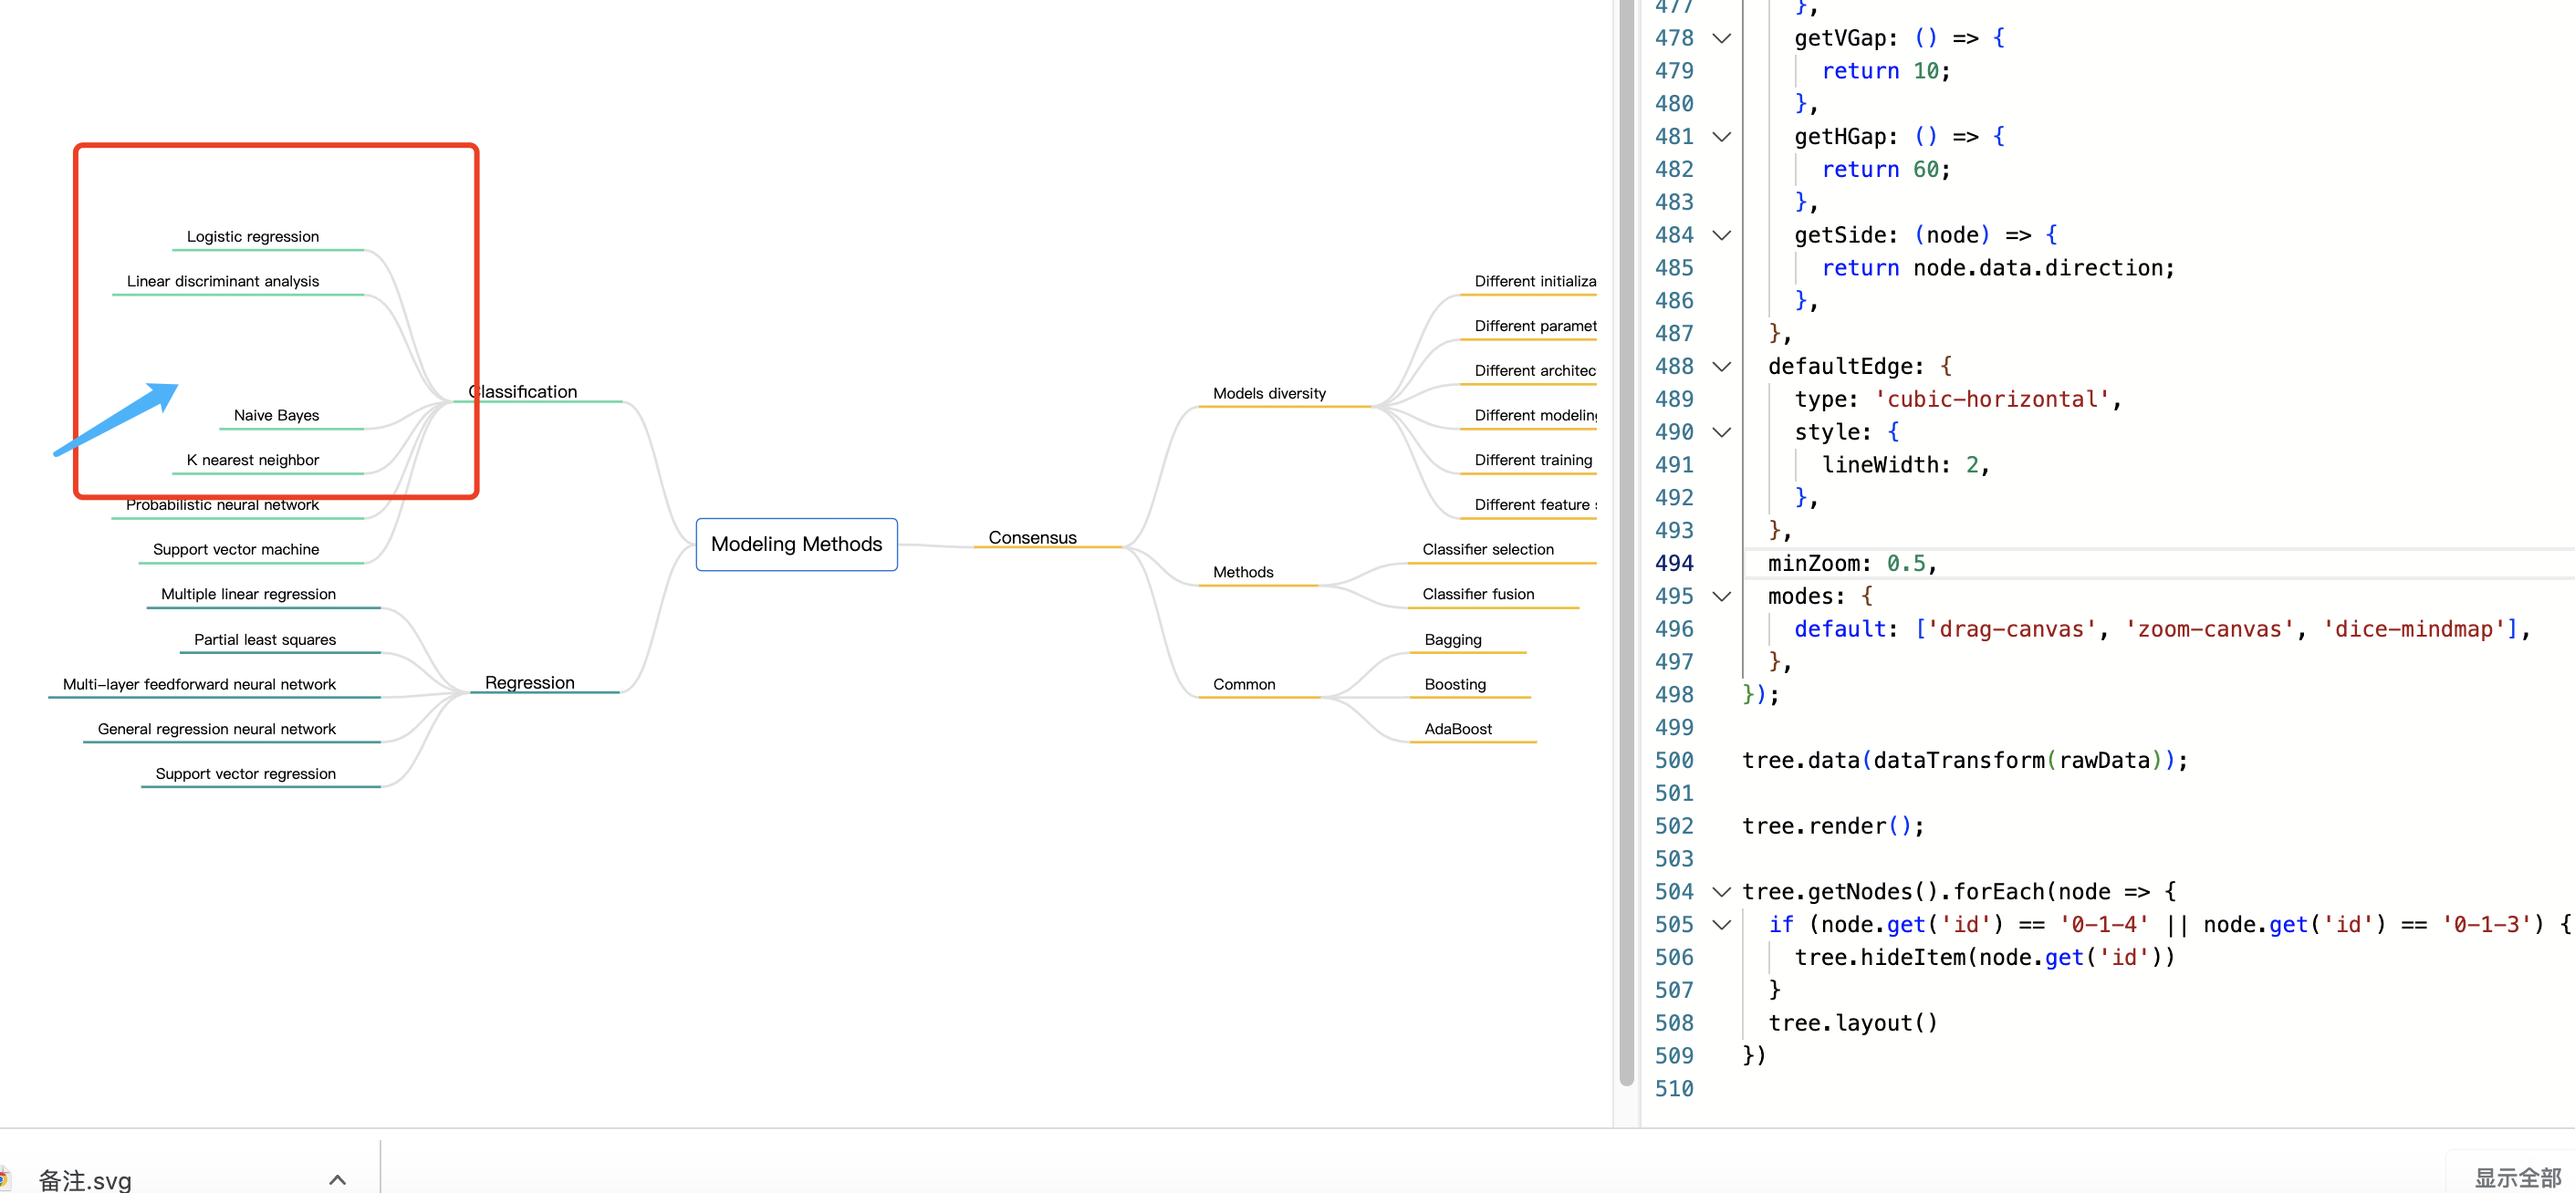Collapse getVGap block at line 478

(x=1721, y=37)
